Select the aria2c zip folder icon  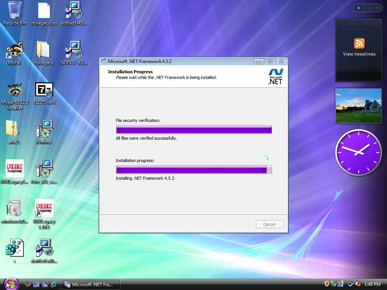point(14,132)
